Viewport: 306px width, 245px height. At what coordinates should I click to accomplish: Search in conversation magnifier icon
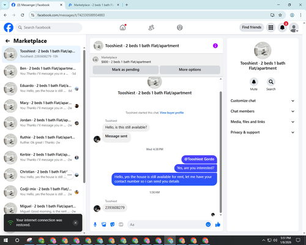[271, 82]
